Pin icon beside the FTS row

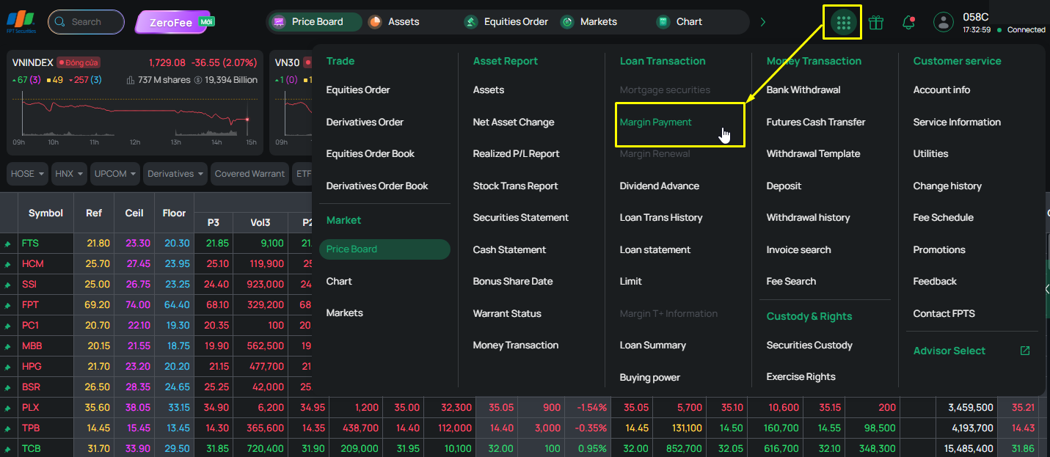tap(8, 244)
